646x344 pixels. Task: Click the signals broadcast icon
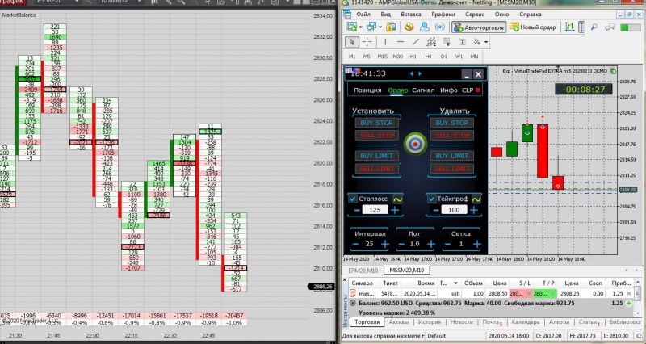pos(440,27)
